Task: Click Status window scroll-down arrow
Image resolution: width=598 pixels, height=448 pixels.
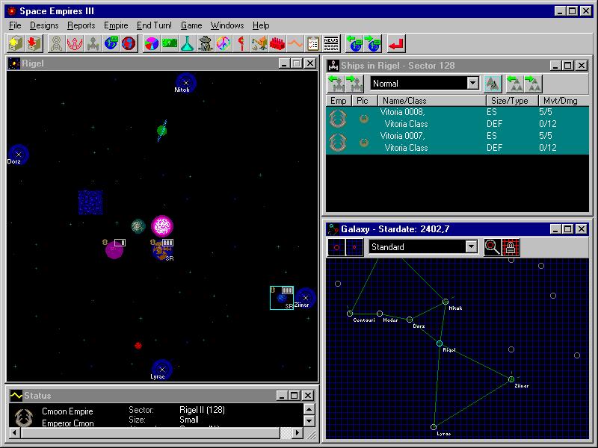Action: 309,421
